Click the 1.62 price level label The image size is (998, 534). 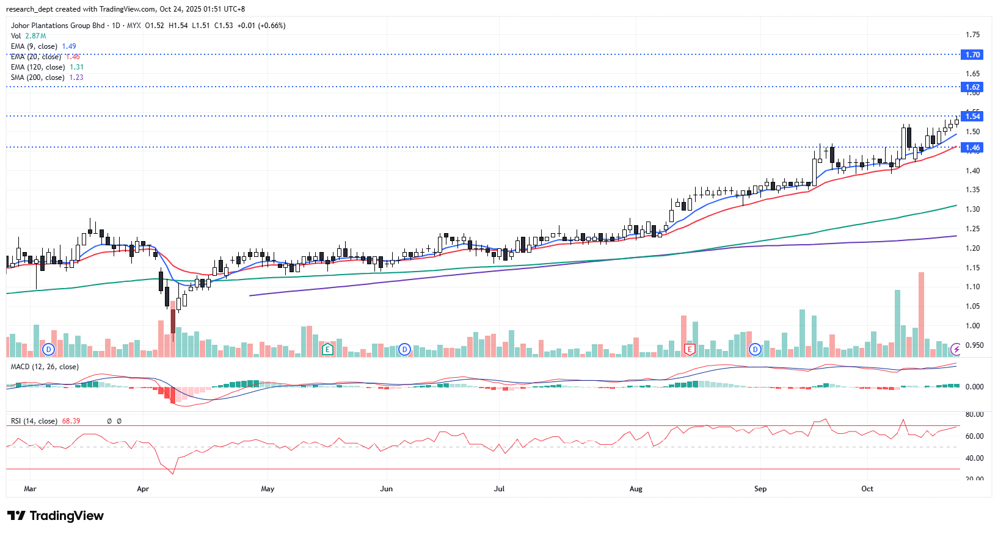tap(972, 87)
